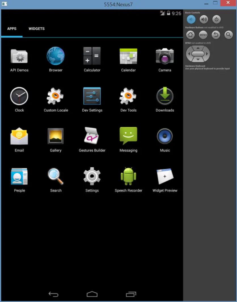Open the Custom Locale tool
237x302 pixels.
point(55,96)
